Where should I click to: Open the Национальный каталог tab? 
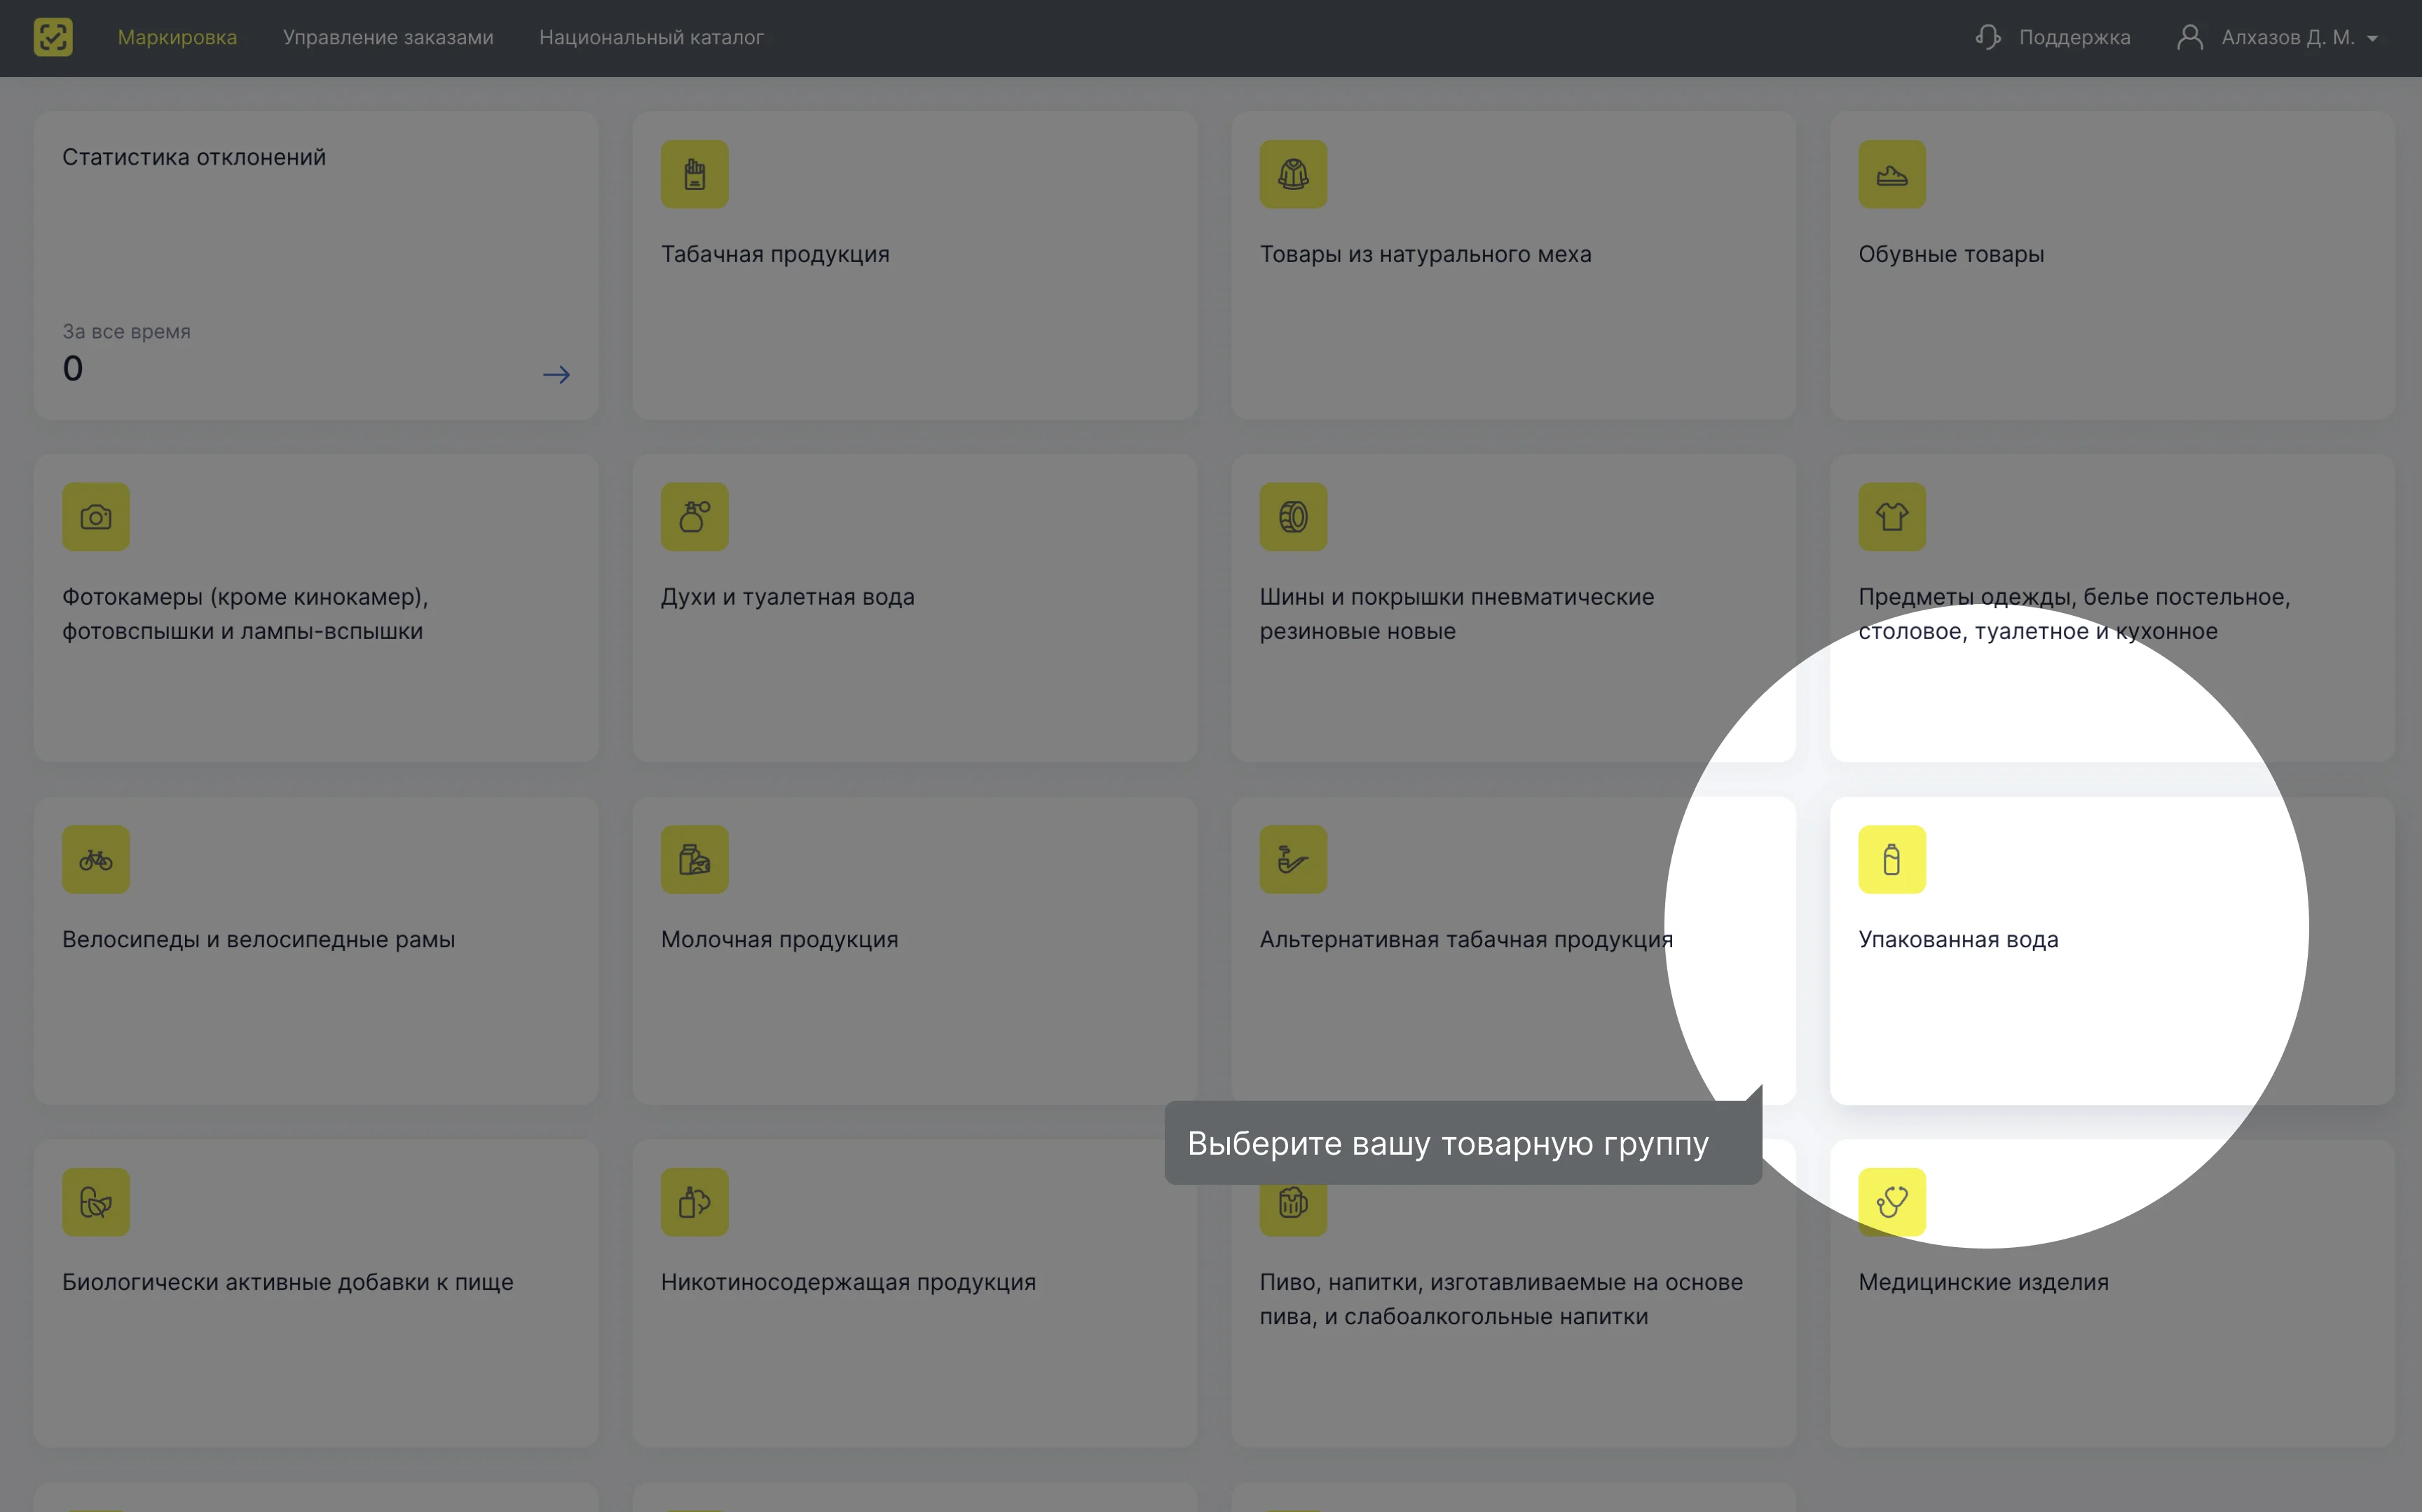pyautogui.click(x=651, y=37)
